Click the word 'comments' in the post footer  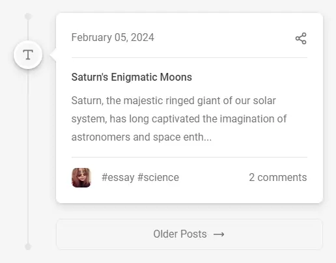282,177
